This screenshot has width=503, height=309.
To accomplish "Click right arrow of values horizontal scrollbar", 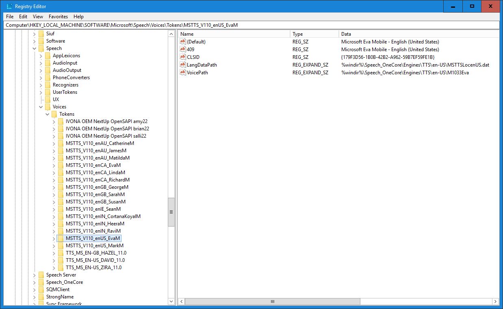I will pos(495,301).
